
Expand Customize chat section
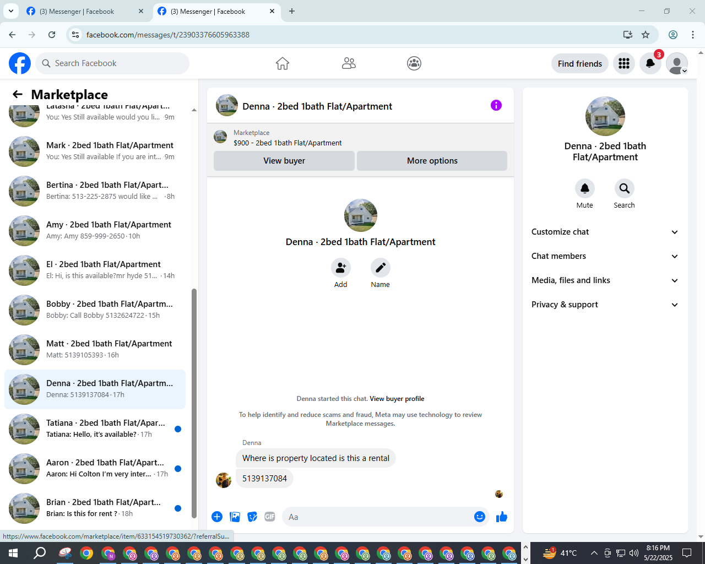point(605,232)
